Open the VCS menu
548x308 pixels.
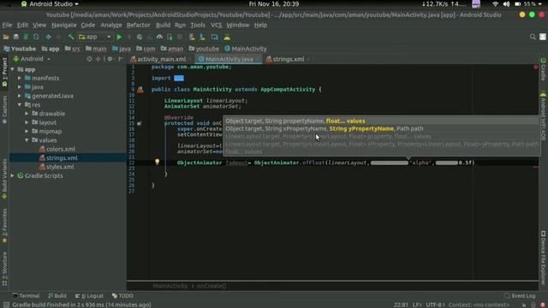(x=216, y=25)
